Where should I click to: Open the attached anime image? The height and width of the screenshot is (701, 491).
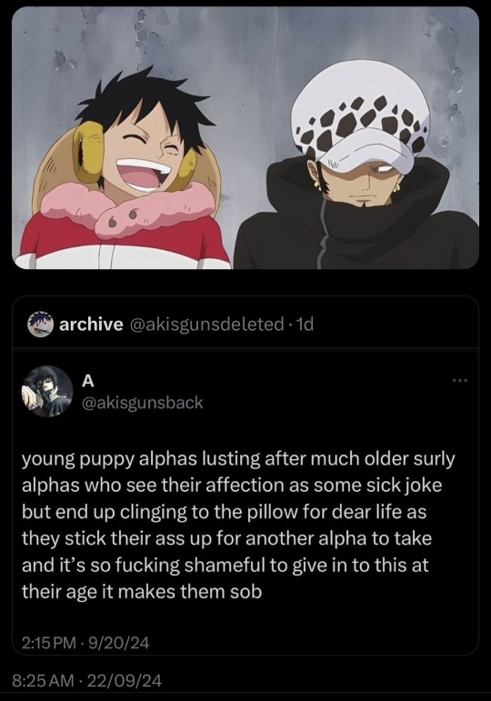pyautogui.click(x=245, y=137)
